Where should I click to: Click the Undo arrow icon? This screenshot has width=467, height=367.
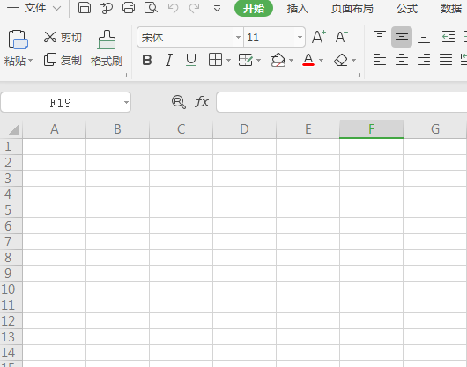[x=173, y=8]
